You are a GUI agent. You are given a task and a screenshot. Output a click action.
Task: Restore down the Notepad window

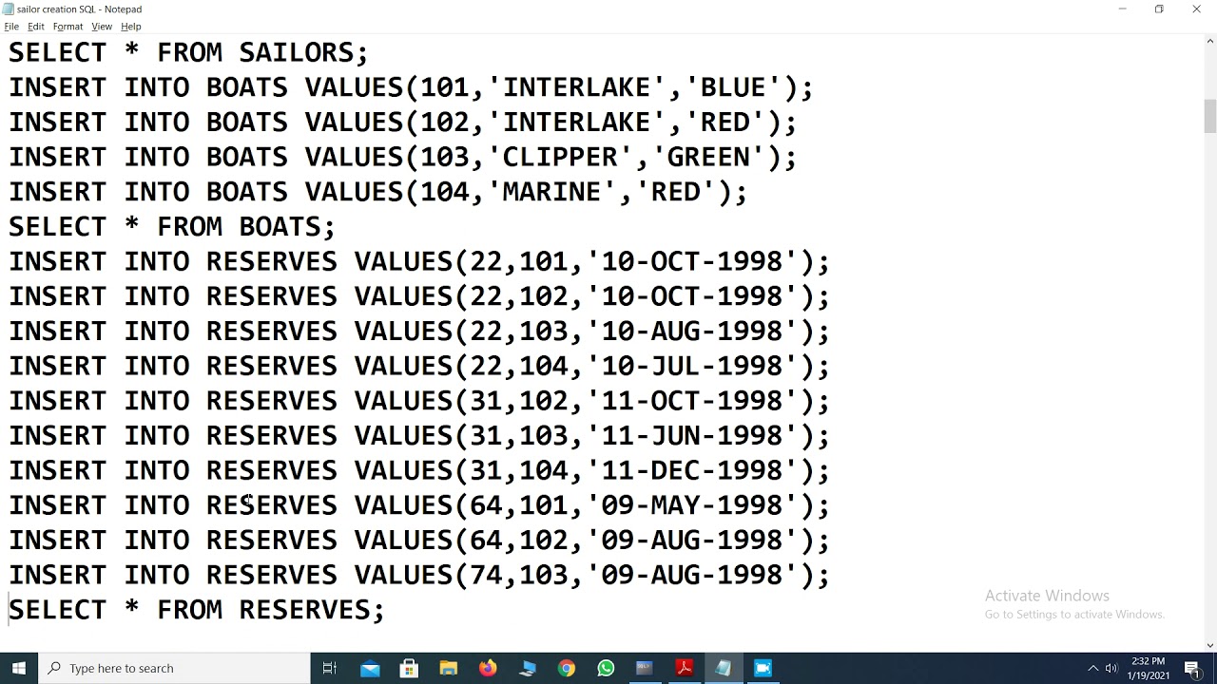[x=1159, y=9]
